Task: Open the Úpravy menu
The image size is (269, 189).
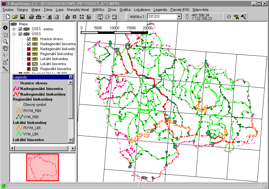Action: tap(22, 10)
